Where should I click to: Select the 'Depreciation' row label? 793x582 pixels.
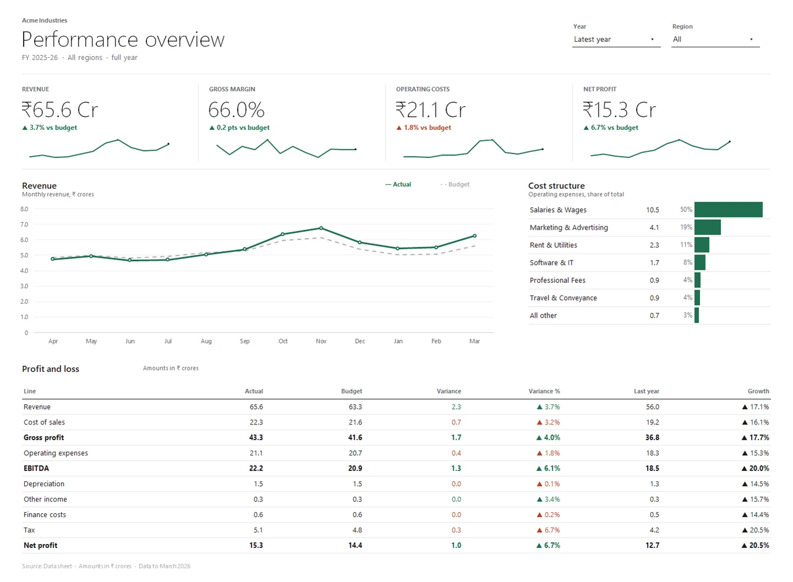click(x=44, y=484)
